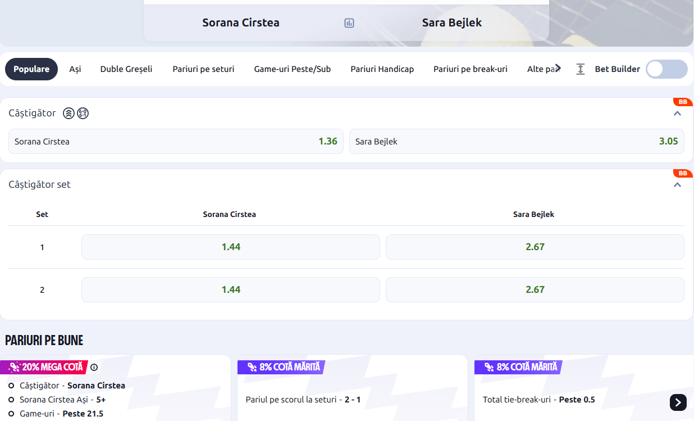
Task: Click the Sara Bejlek name in the header
Action: tap(452, 23)
